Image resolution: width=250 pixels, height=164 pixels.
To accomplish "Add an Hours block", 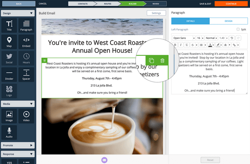I will (26, 58).
